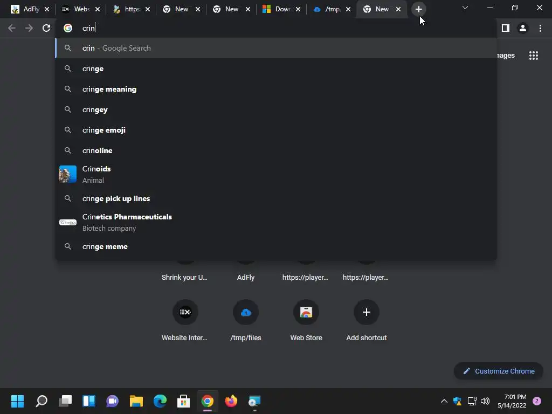This screenshot has width=552, height=414.
Task: Select the 'cringe meme' suggestion
Action: point(276,246)
